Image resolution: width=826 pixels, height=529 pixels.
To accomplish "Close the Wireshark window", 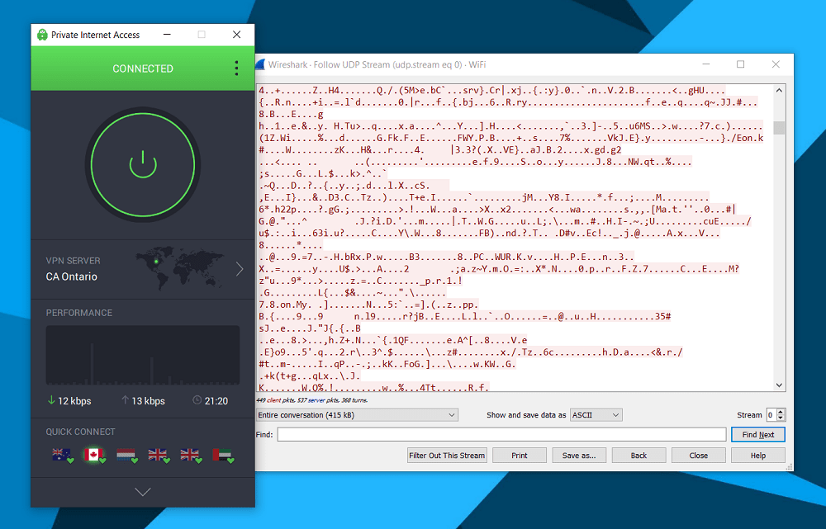I will (776, 64).
